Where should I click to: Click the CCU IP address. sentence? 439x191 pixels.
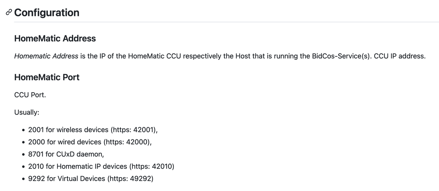click(400, 56)
